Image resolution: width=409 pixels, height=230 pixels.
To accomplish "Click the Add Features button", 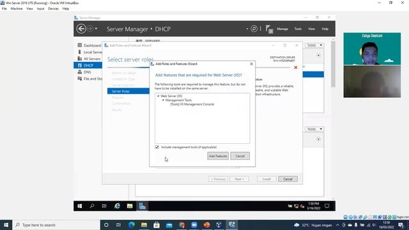I will pos(218,156).
